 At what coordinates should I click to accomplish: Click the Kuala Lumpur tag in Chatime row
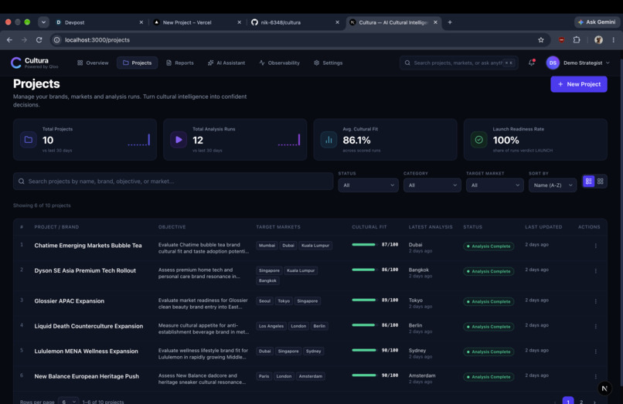[315, 246]
